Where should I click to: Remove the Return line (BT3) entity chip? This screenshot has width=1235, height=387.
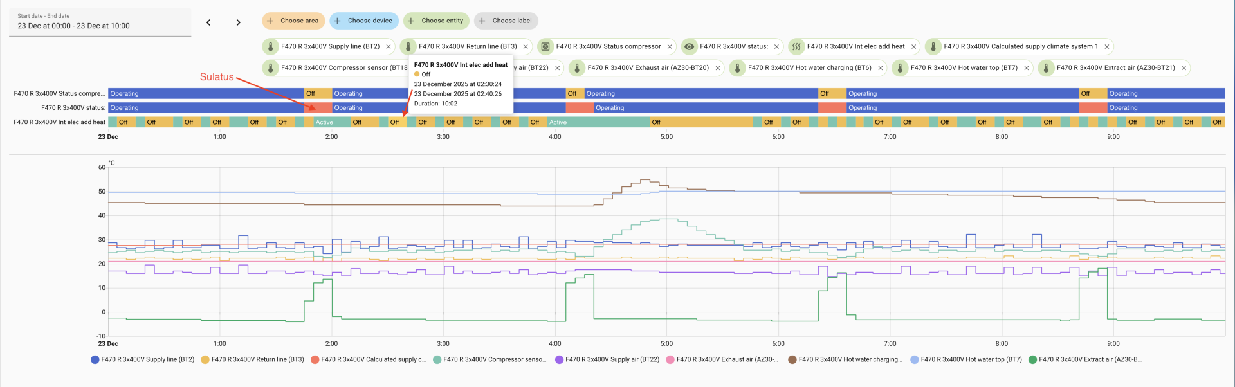point(526,47)
